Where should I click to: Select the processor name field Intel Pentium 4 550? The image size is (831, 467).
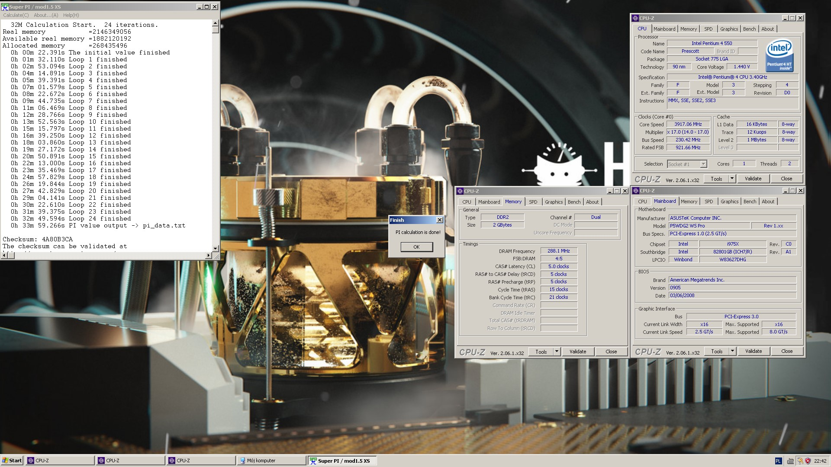(x=712, y=43)
